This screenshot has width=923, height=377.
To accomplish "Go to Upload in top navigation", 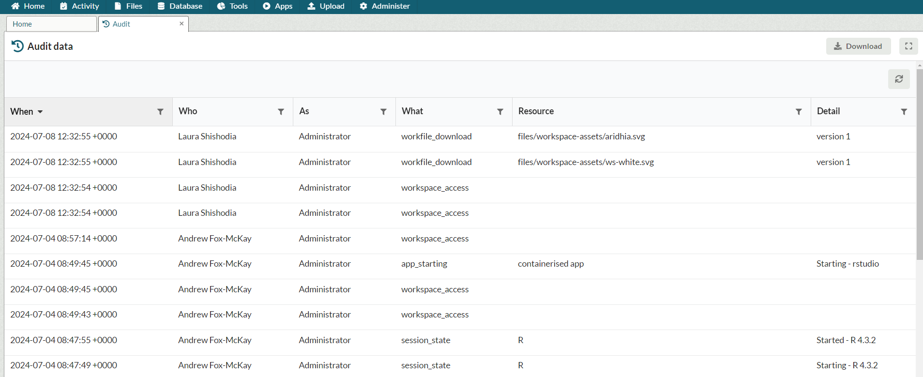I will point(326,6).
